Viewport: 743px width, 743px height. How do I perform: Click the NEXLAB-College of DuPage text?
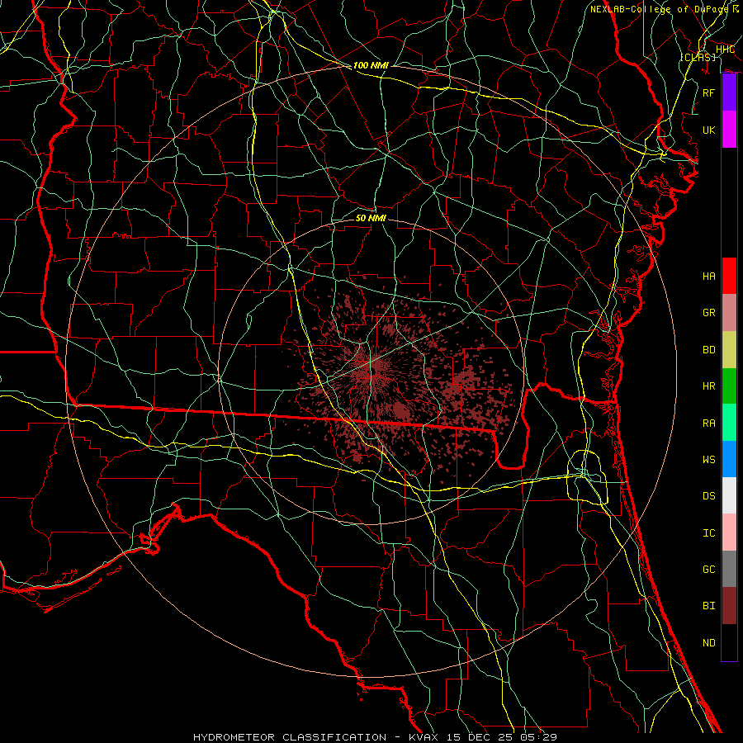[660, 9]
